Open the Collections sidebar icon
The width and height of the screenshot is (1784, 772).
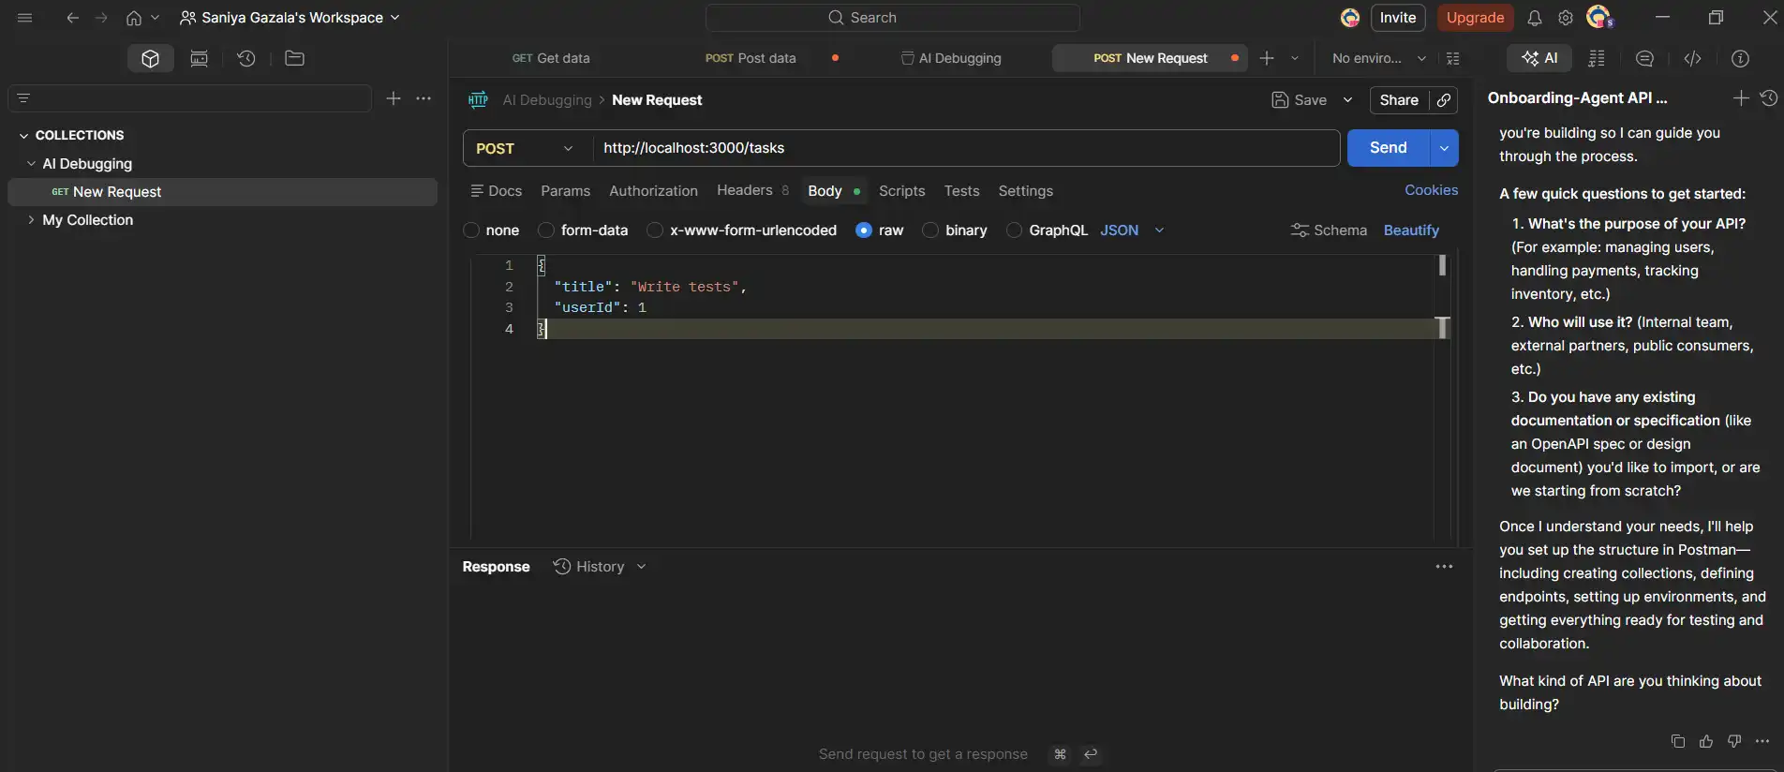[150, 59]
